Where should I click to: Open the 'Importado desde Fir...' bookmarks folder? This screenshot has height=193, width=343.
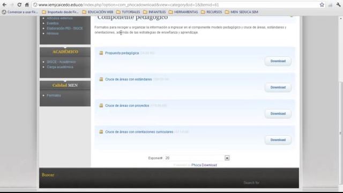click(61, 12)
